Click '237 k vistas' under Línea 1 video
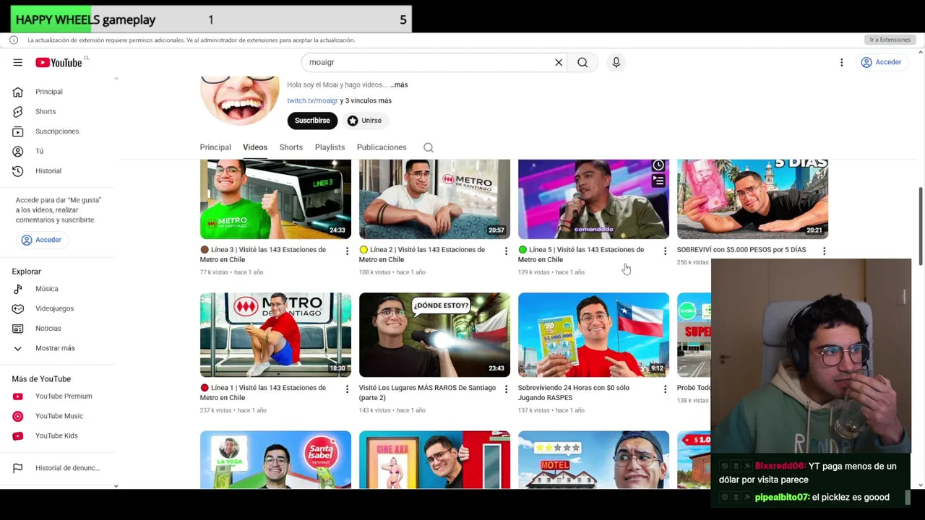 (216, 410)
